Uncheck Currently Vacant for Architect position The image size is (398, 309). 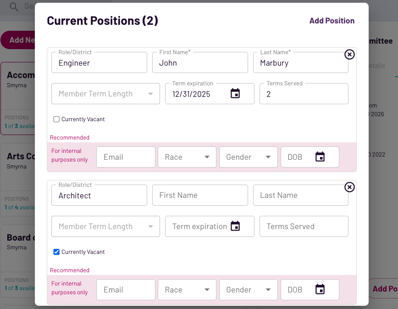[57, 252]
